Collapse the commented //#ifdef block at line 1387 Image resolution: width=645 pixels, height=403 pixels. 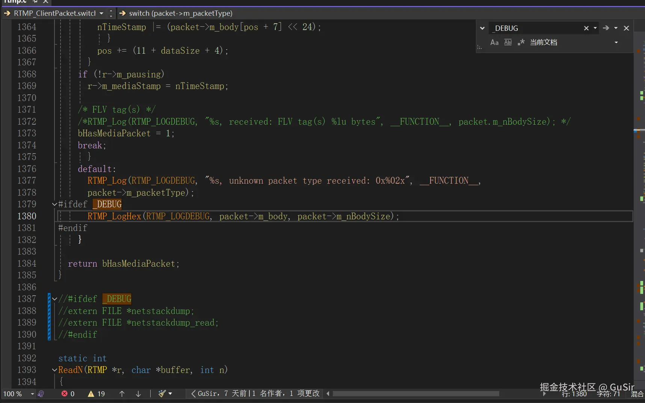(54, 299)
